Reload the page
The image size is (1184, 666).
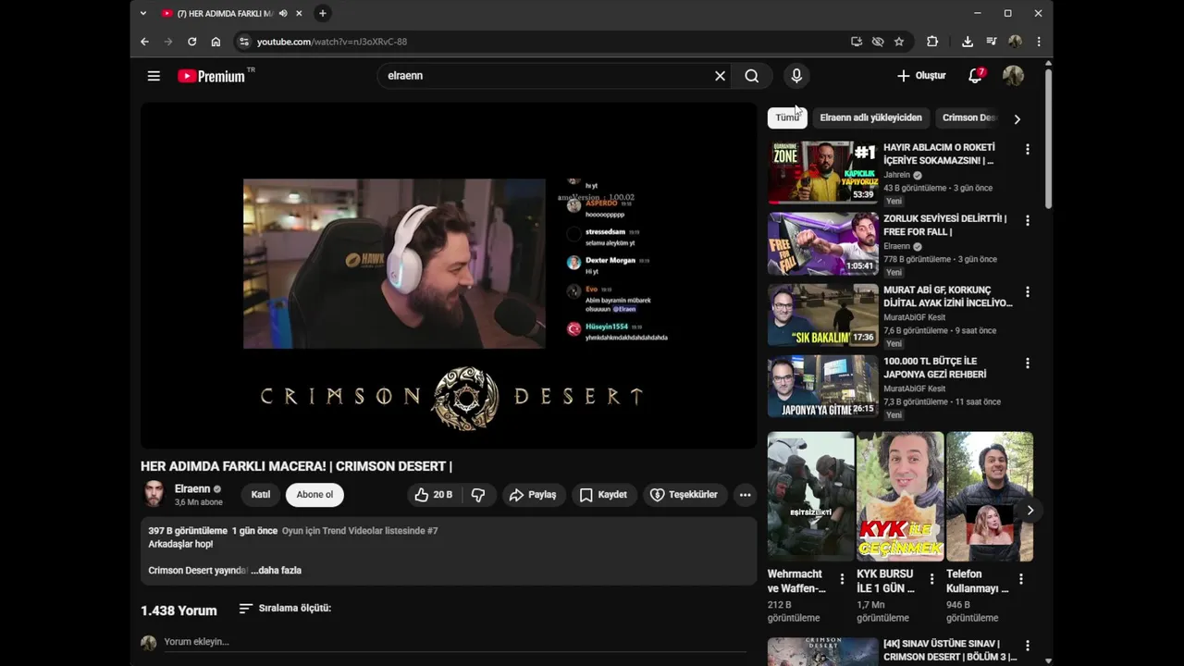click(191, 42)
